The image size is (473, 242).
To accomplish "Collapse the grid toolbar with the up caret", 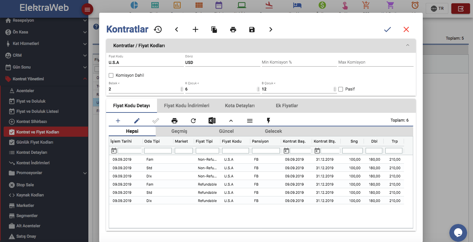I will [231, 121].
